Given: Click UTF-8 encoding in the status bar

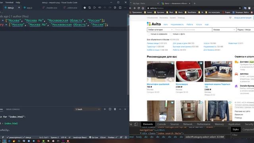Looking at the screenshot, I should point(63,137).
